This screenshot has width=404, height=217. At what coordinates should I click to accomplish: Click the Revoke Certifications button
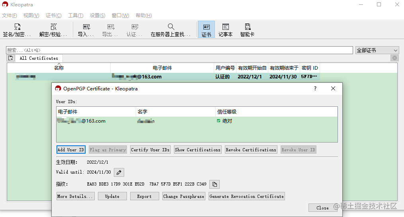pyautogui.click(x=251, y=150)
